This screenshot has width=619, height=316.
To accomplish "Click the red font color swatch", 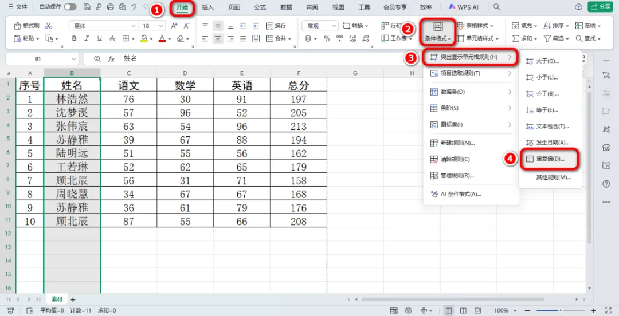I will tap(162, 39).
